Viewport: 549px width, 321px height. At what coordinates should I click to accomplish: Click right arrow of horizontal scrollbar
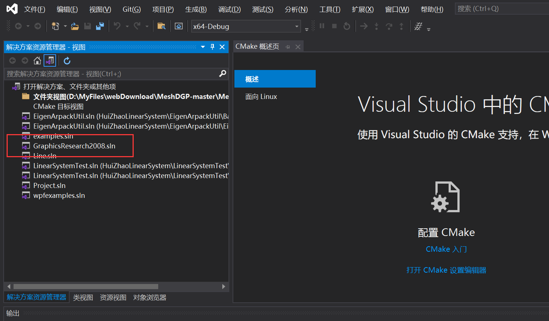pos(223,287)
